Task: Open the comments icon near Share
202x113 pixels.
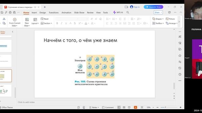Action: point(169,13)
